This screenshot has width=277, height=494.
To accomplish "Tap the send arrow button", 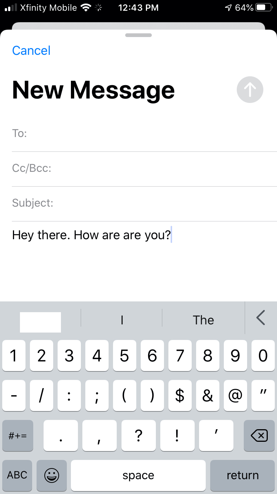I will (x=250, y=90).
